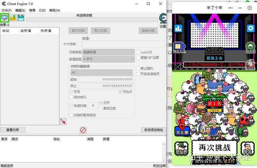The height and width of the screenshot is (168, 257).
Task: Open mini program three-dots menu
Action: (x=230, y=8)
